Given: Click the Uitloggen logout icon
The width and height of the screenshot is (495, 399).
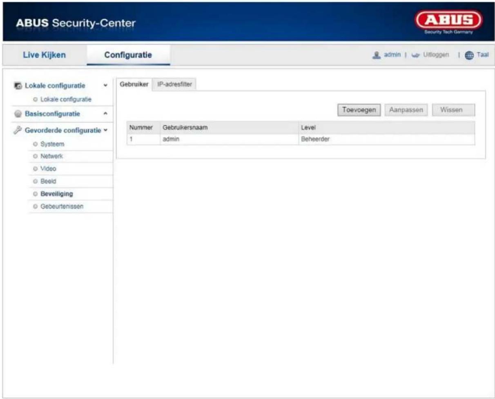Looking at the screenshot, I should [415, 55].
